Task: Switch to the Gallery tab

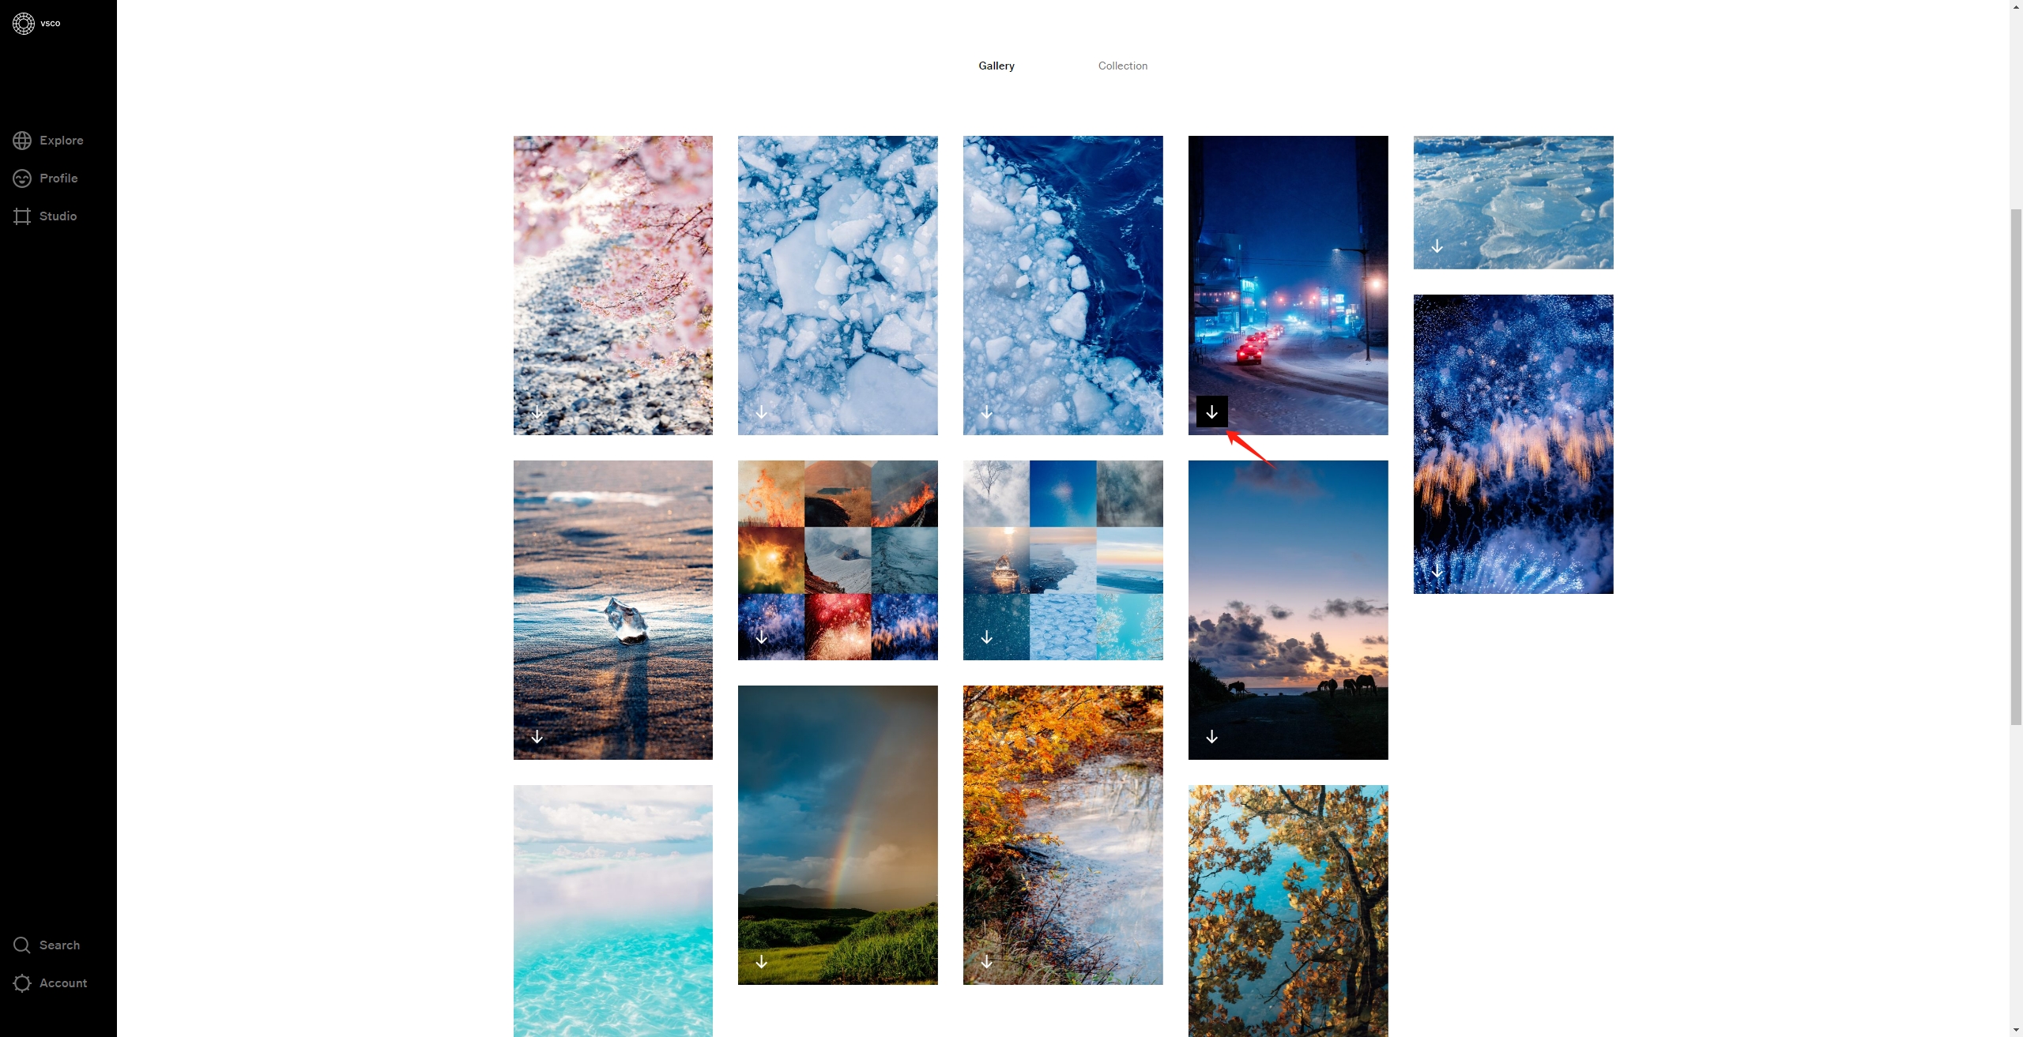Action: pos(996,65)
